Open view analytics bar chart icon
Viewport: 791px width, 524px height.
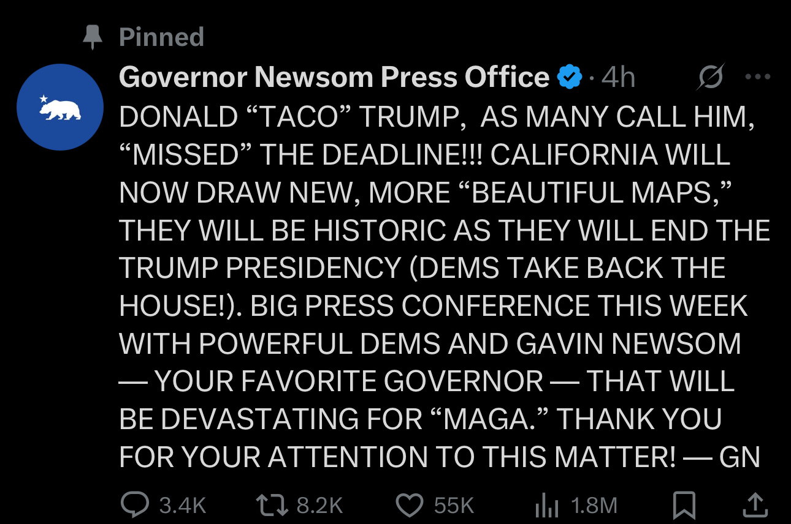tap(546, 505)
